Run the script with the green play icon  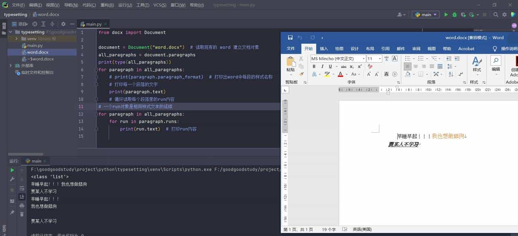[x=446, y=14]
